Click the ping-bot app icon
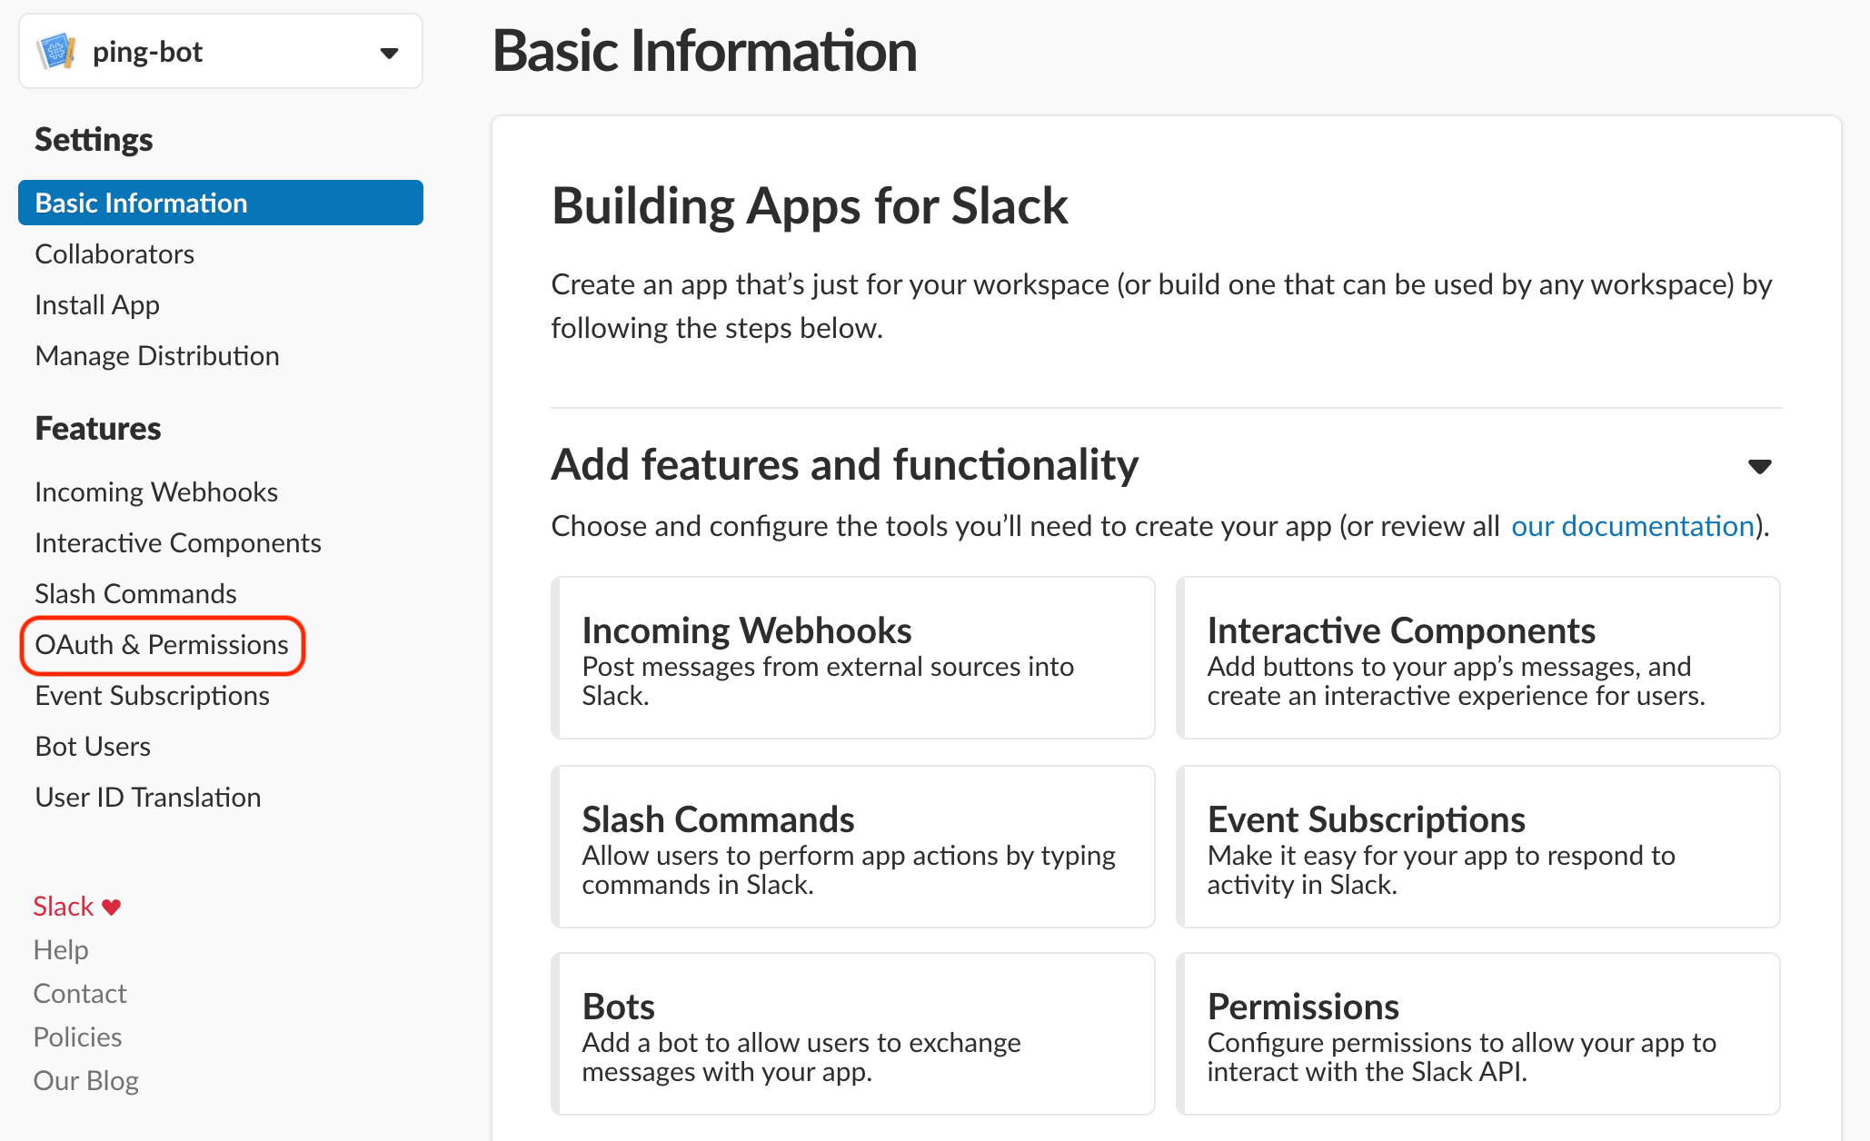The image size is (1870, 1141). click(x=56, y=52)
